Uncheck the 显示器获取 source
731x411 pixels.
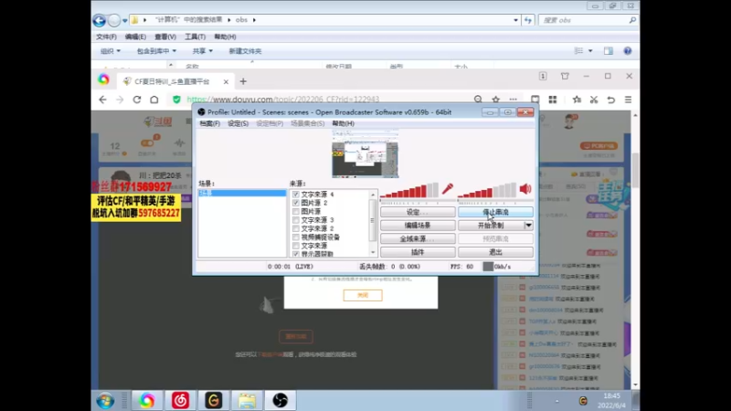point(295,254)
